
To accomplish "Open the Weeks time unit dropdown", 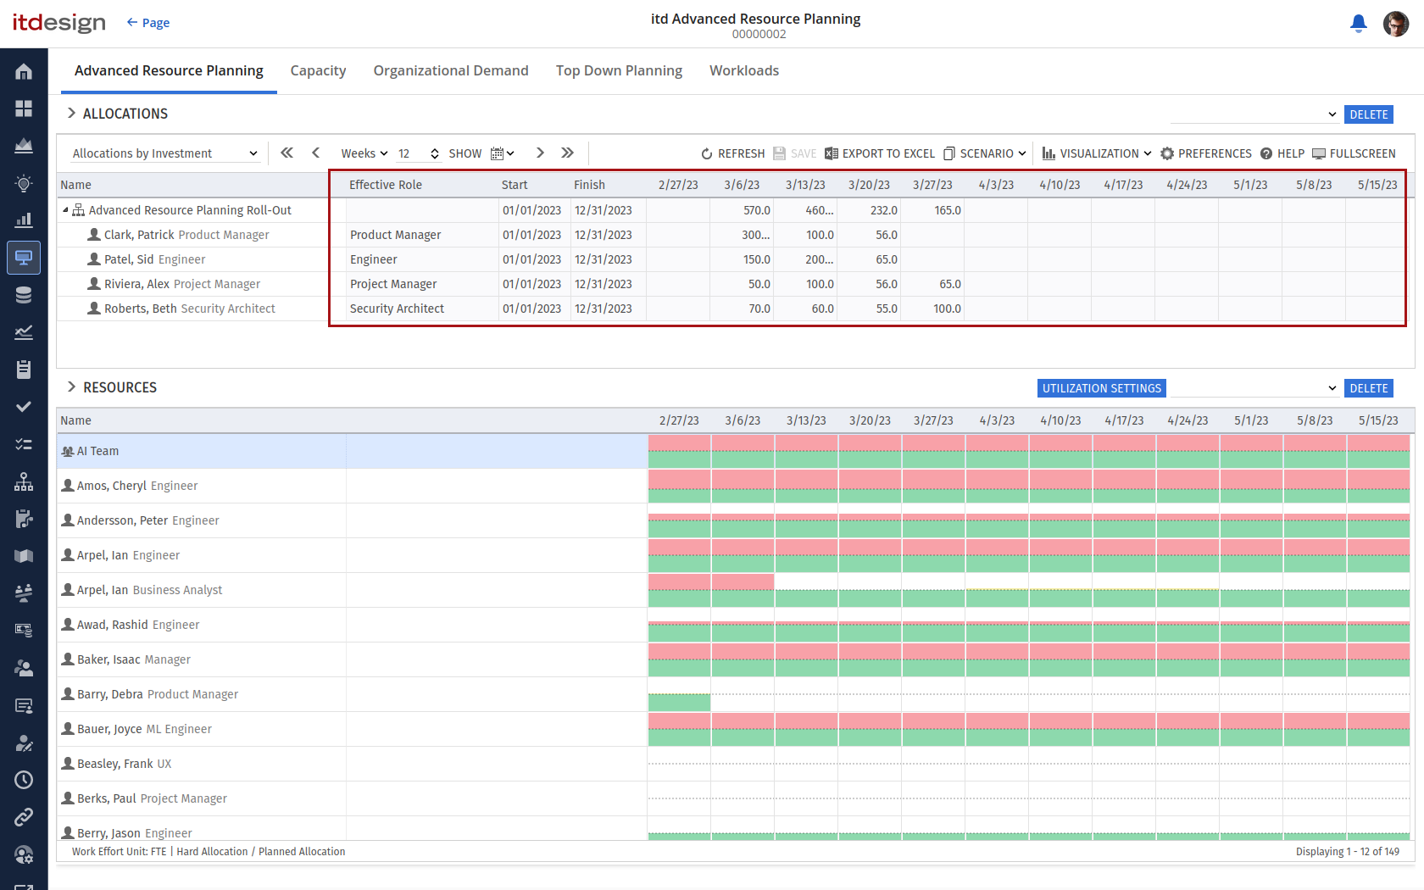I will (x=364, y=153).
